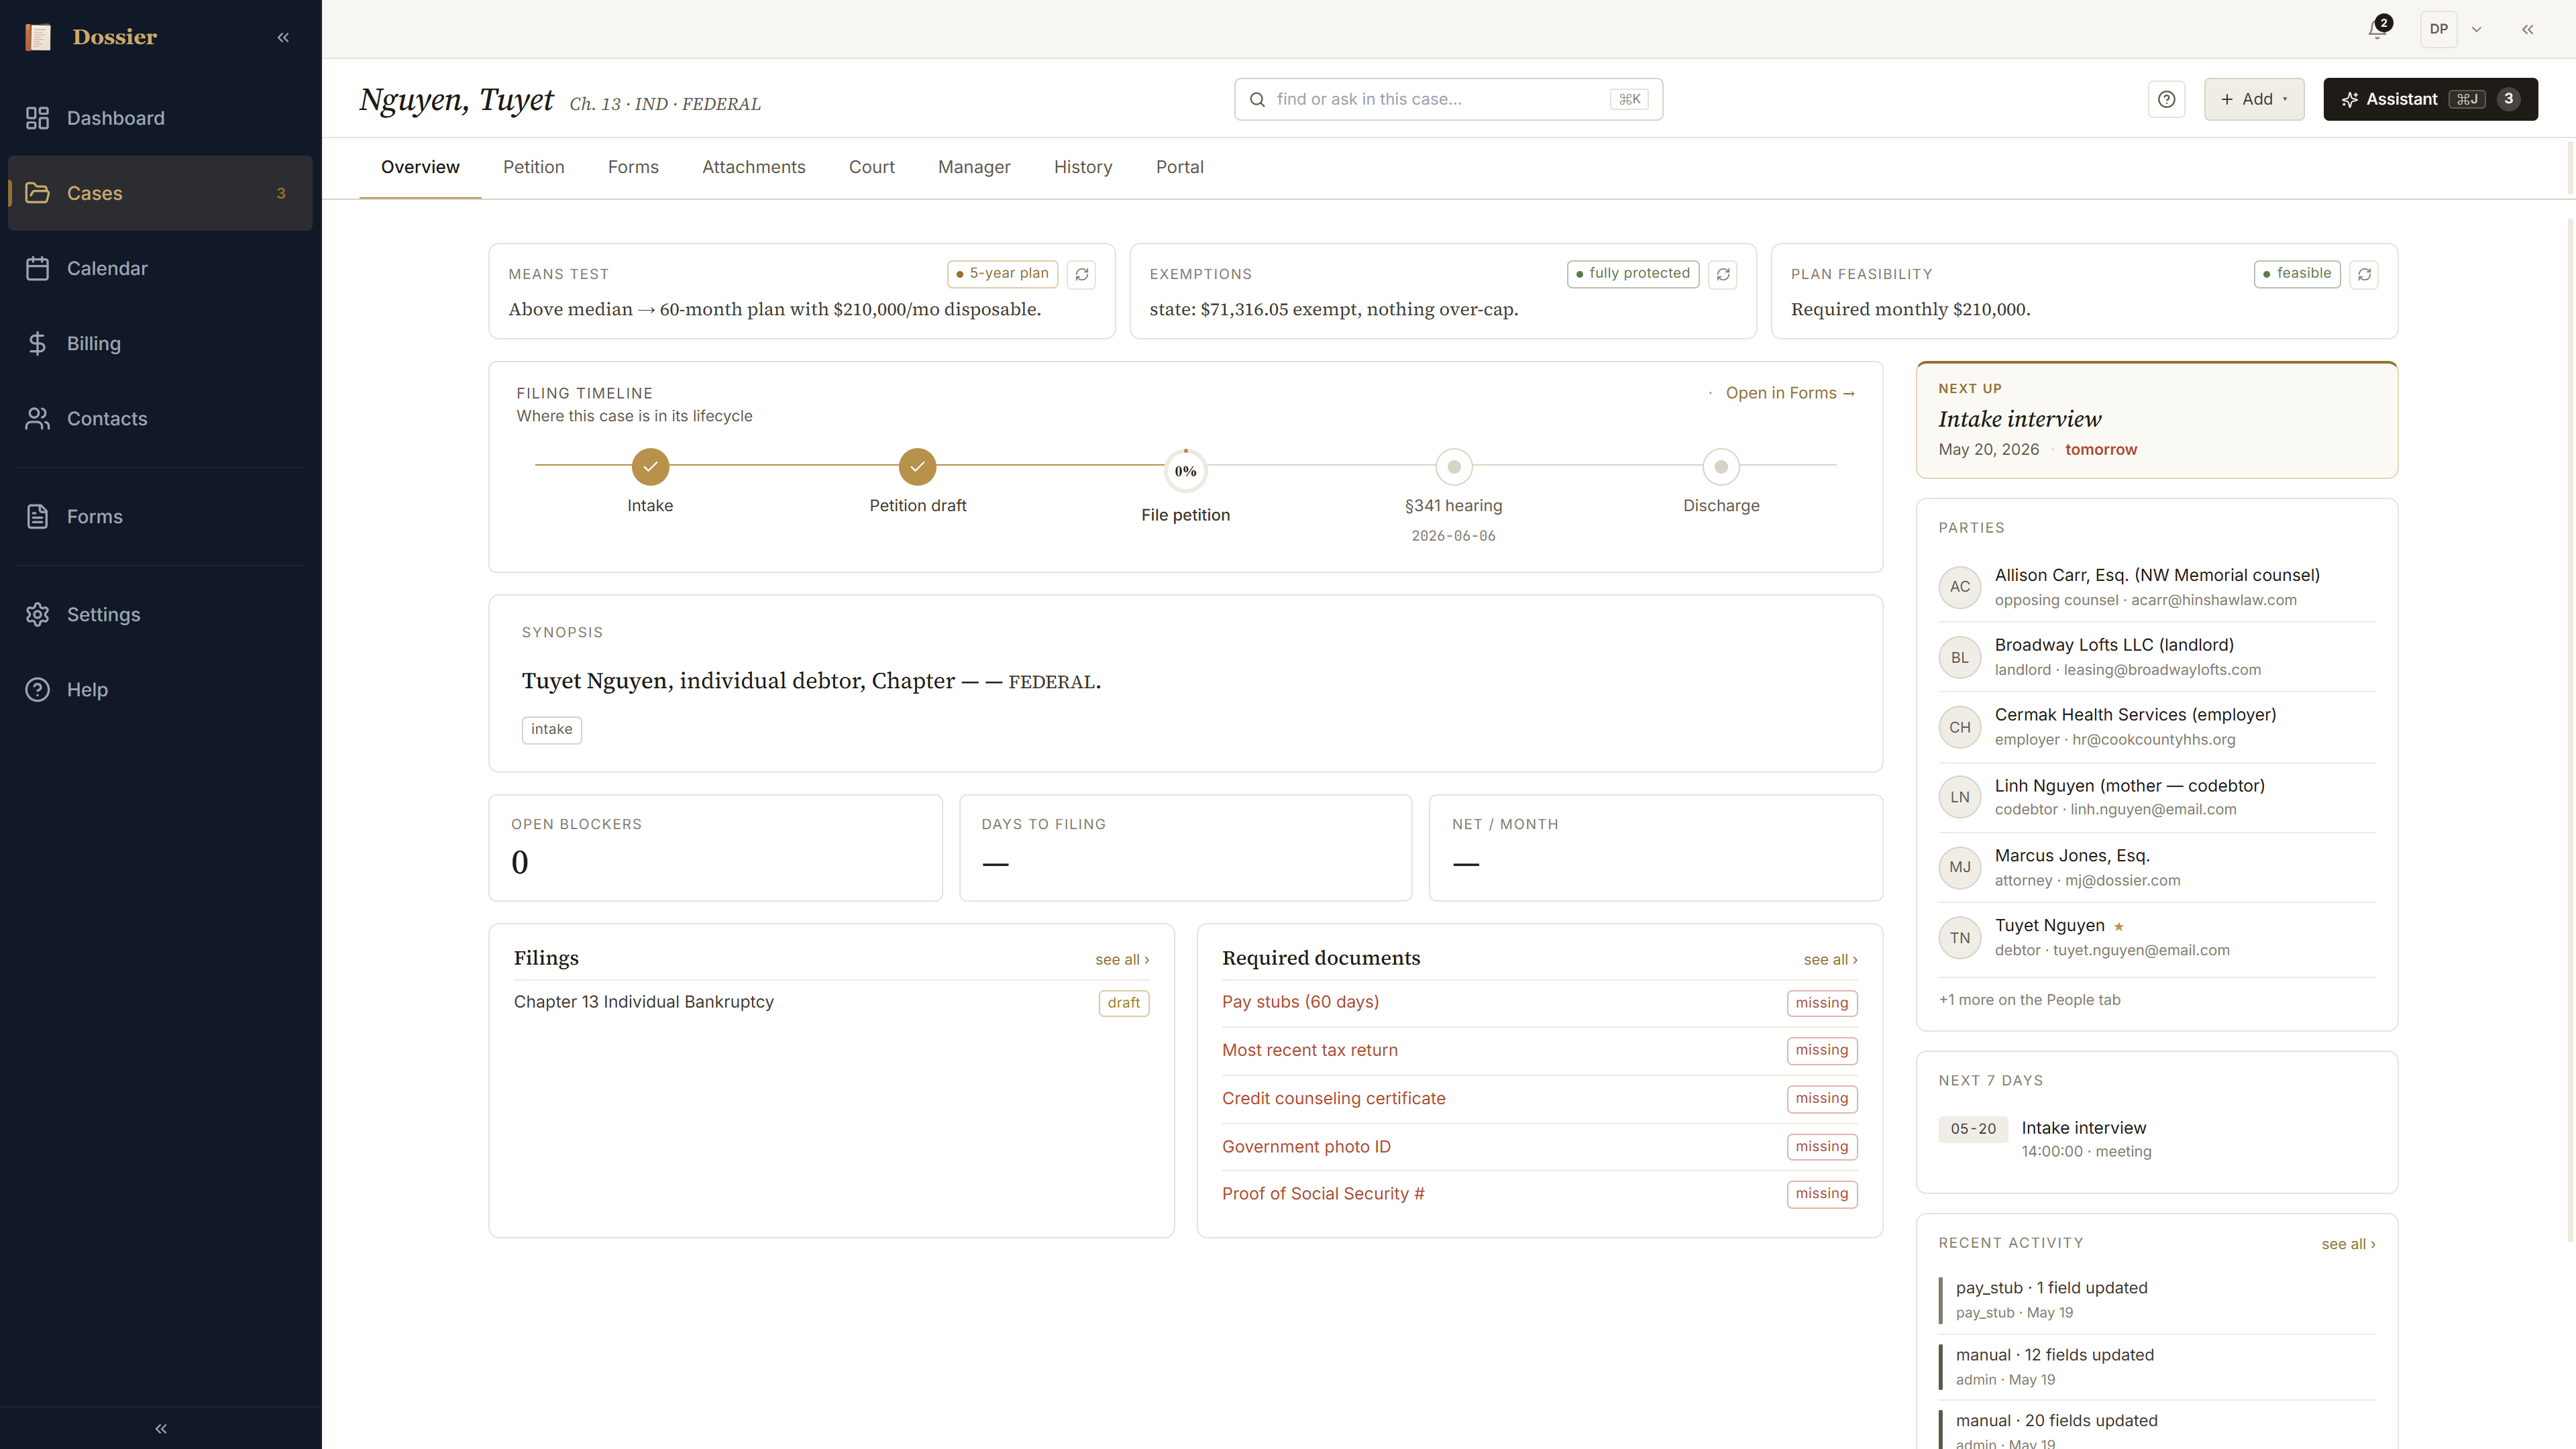Screen dimensions: 2576x1449
Task: Switch to the Forms tab
Action: click(633, 167)
